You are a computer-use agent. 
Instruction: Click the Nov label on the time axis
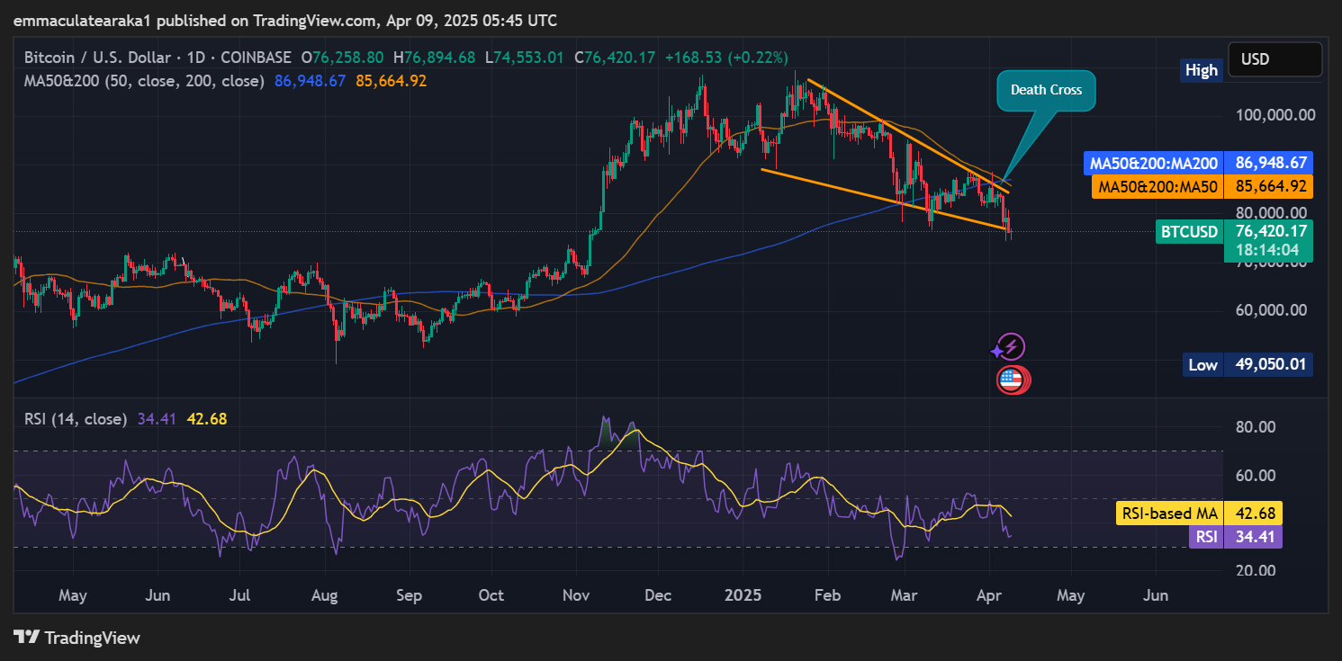point(575,595)
